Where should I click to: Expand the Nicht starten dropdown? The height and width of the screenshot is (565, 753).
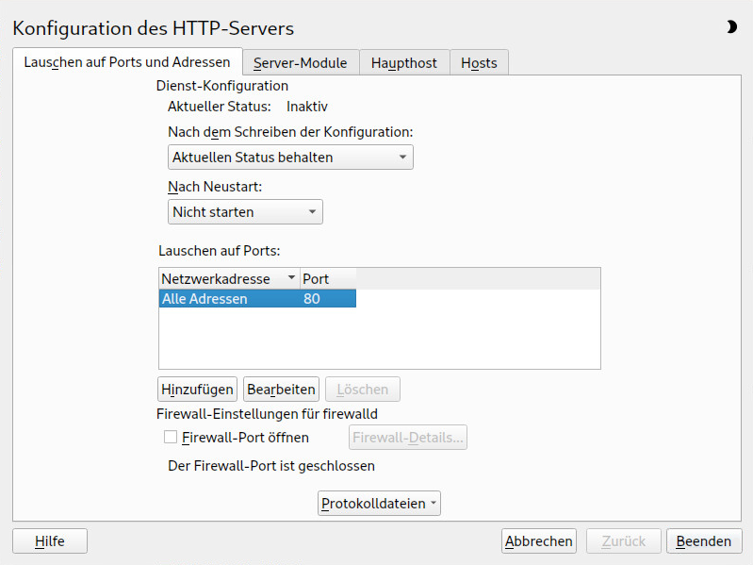pyautogui.click(x=245, y=212)
